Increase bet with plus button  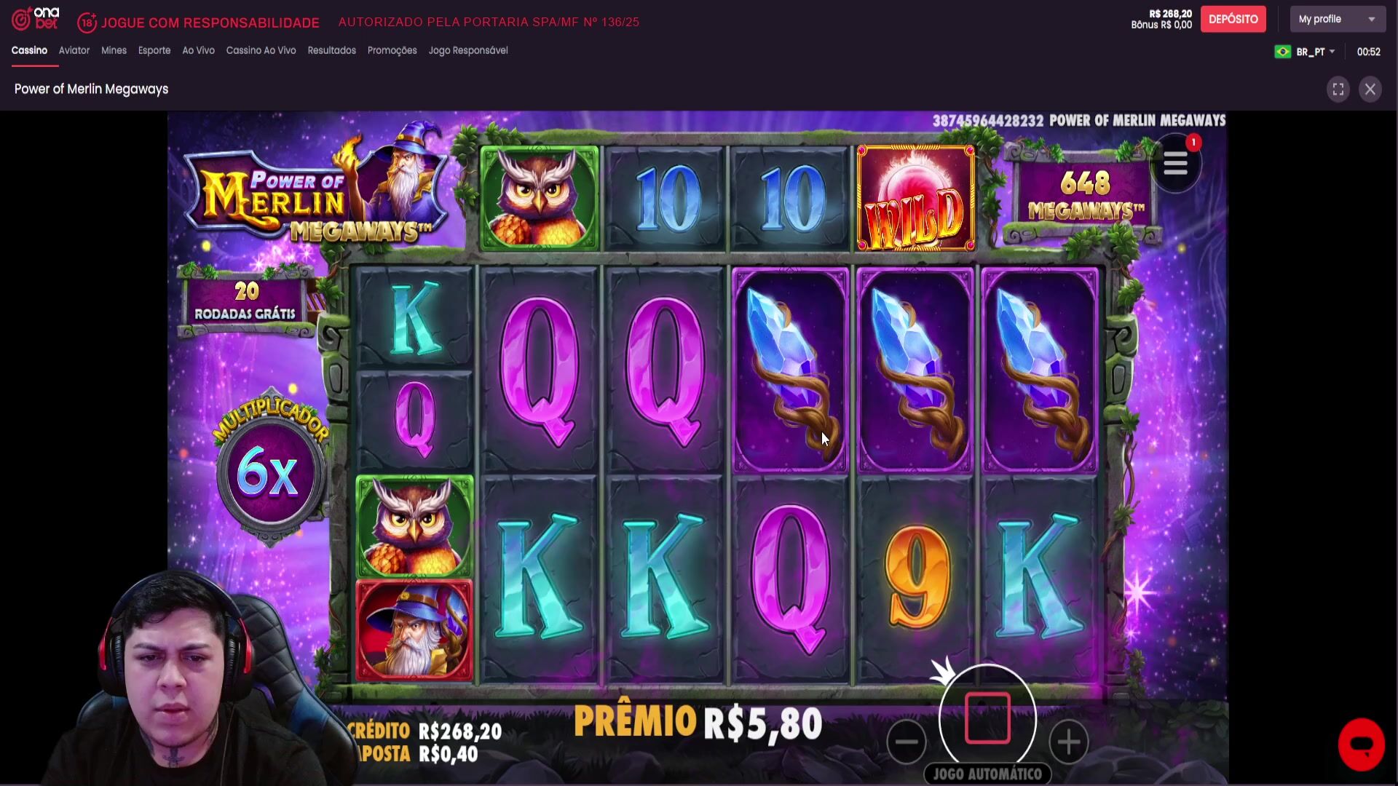click(x=1068, y=742)
